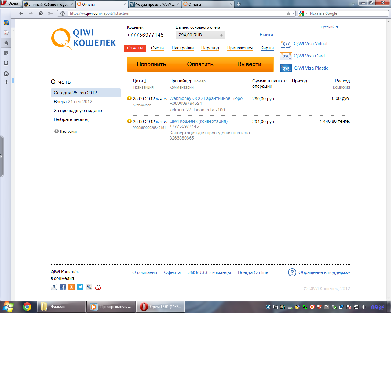Click the Facebook social icon
This screenshot has width=391, height=380.
tap(63, 287)
